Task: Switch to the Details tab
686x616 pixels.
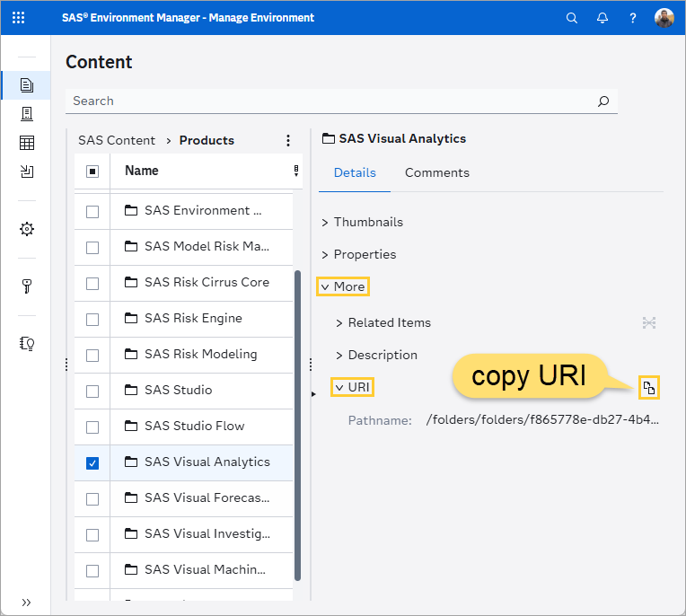Action: pyautogui.click(x=355, y=172)
